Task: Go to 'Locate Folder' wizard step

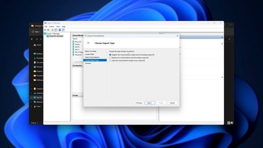Action: tap(90, 54)
